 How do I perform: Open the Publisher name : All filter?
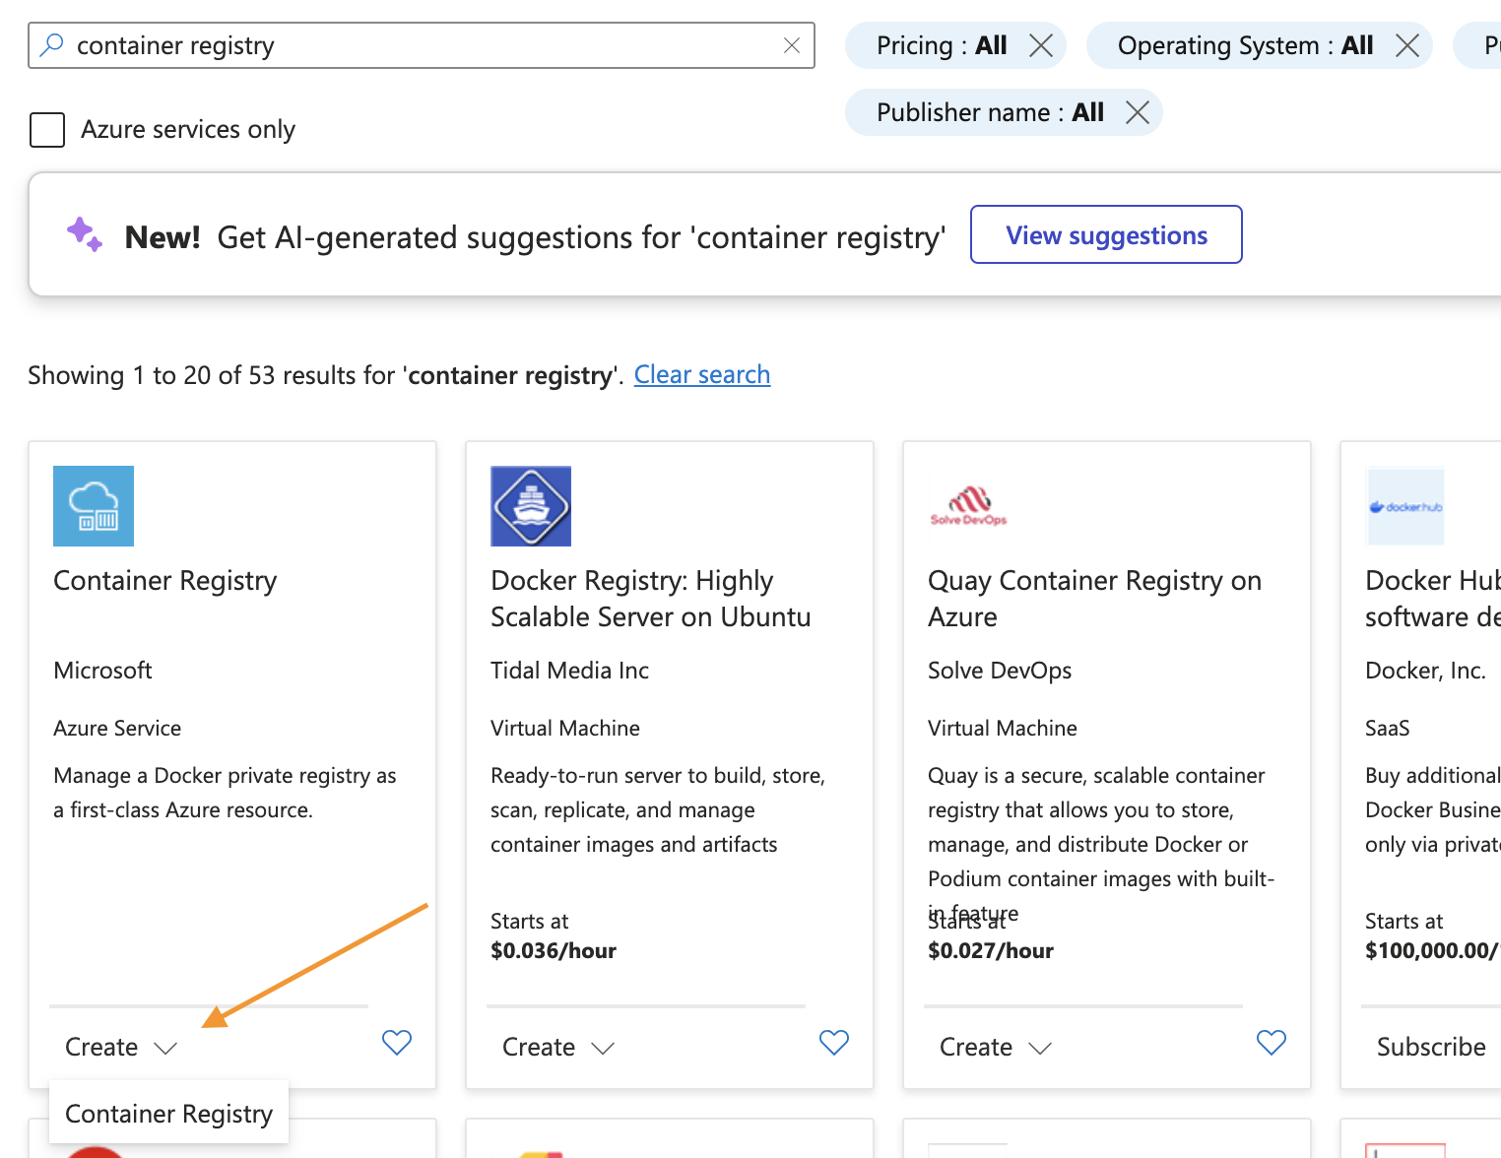point(990,112)
